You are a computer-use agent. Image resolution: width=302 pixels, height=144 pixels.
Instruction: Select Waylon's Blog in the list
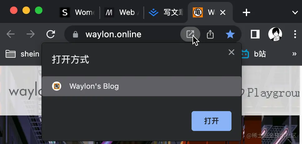(x=142, y=86)
